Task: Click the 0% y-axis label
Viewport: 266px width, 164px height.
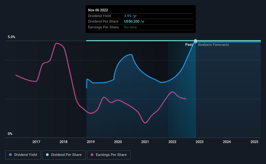Action: click(10, 134)
